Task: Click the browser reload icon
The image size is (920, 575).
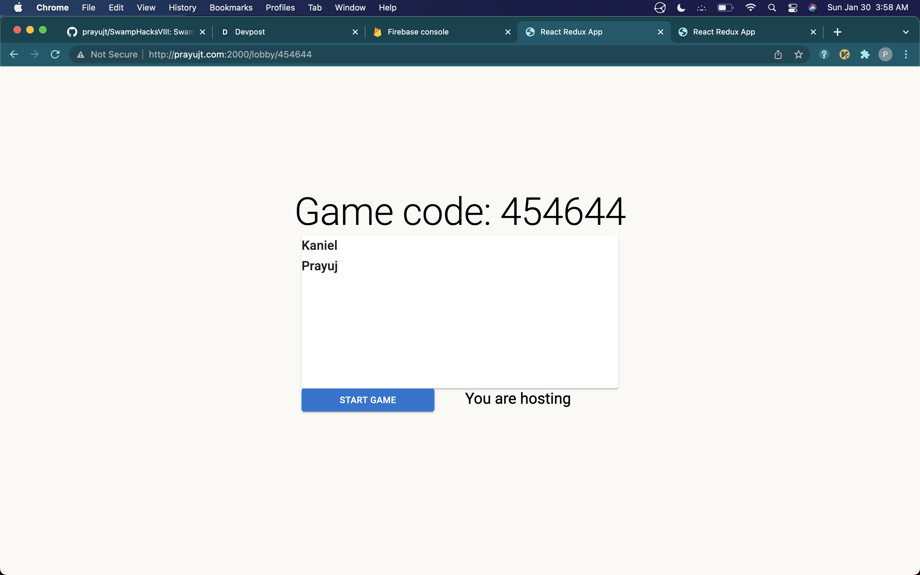Action: coord(55,54)
